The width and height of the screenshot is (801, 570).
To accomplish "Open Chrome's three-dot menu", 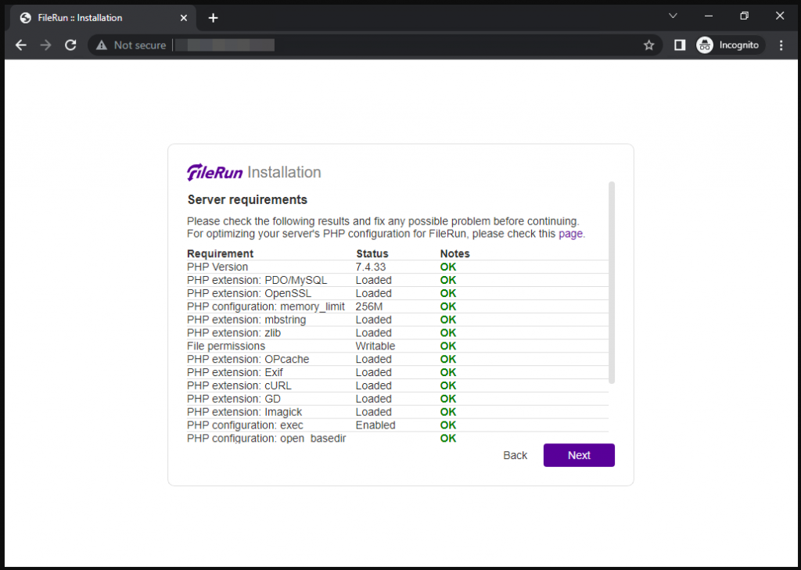I will pos(781,45).
